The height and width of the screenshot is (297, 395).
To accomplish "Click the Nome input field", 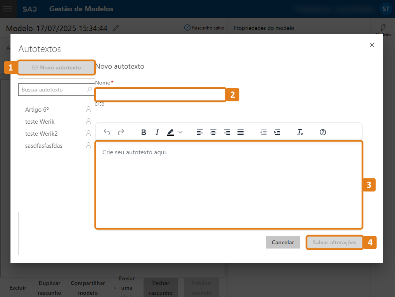I will [x=160, y=95].
